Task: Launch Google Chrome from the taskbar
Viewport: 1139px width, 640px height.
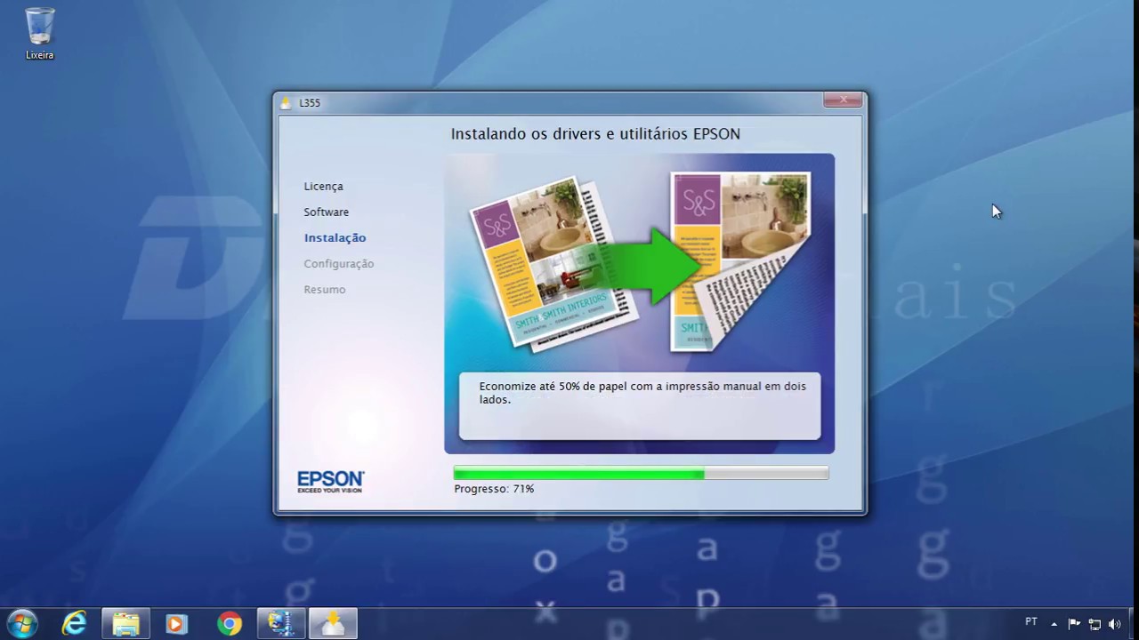Action: (x=230, y=624)
